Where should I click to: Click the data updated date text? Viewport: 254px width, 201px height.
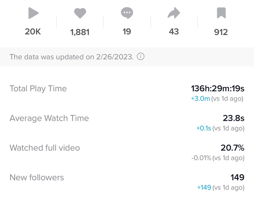click(71, 57)
